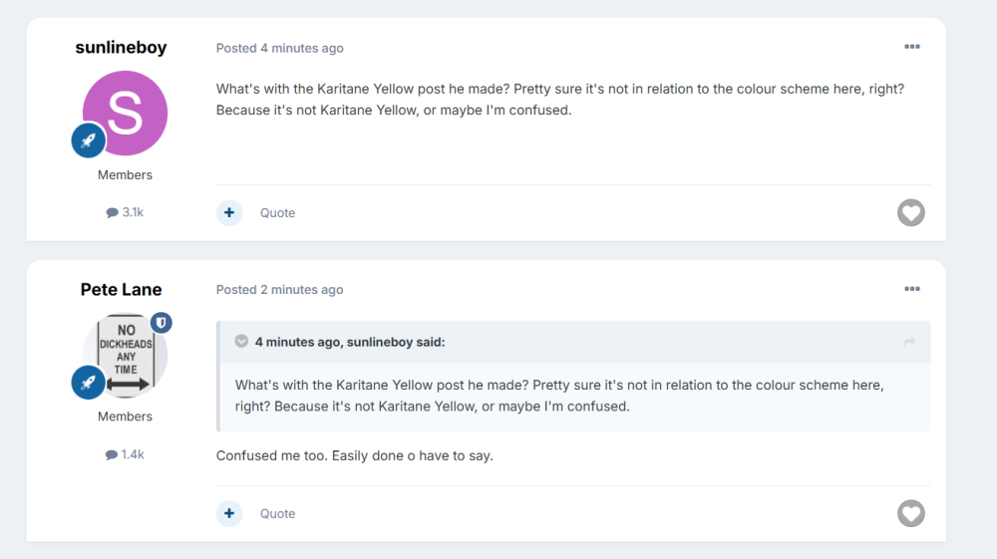Like Pete Lane's post with heart icon
Image resolution: width=997 pixels, height=559 pixels.
click(910, 513)
